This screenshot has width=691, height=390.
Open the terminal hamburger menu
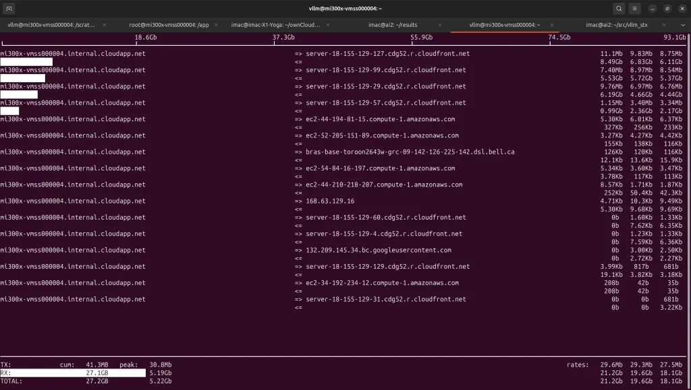[634, 9]
